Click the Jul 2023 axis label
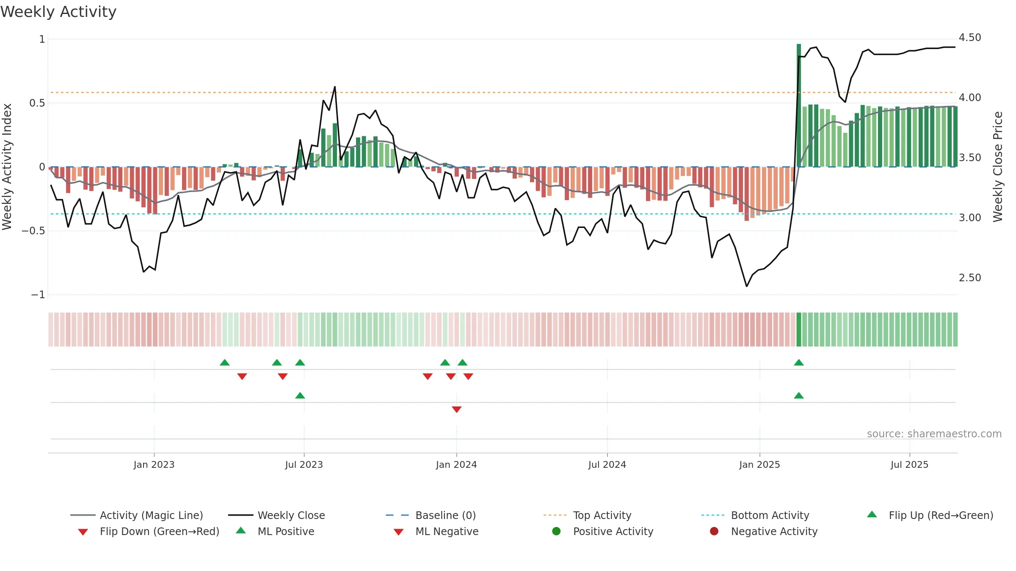 tap(304, 464)
